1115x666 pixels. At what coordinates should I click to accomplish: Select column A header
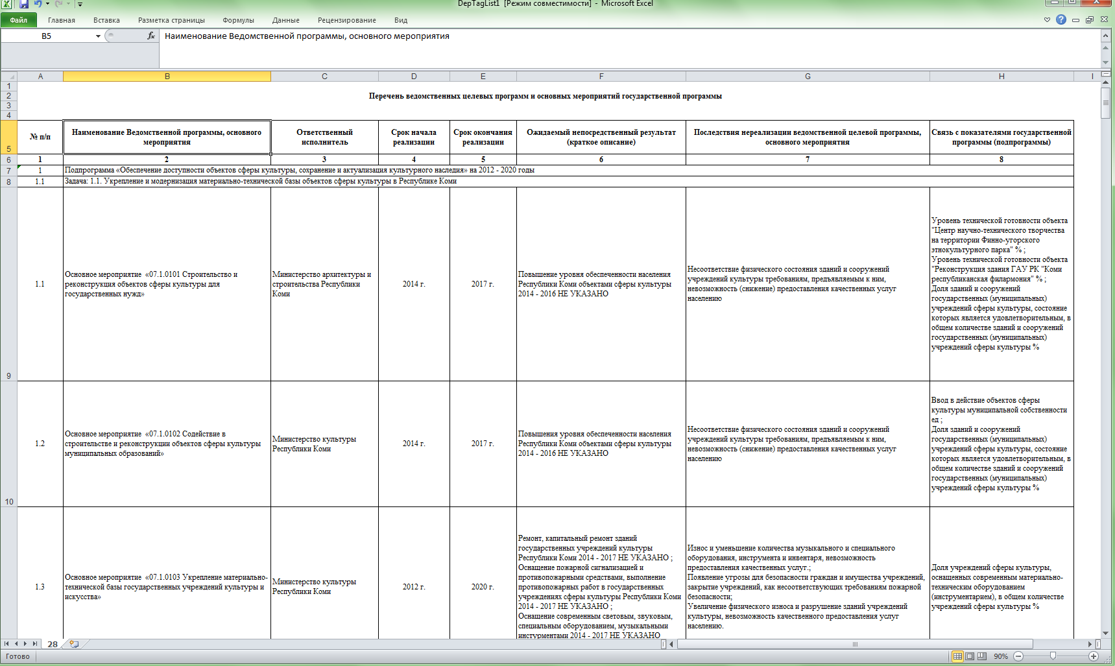40,77
